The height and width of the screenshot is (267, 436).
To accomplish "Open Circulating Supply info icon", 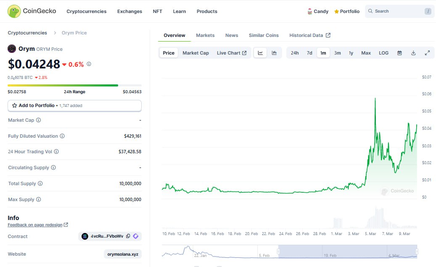I will click(x=53, y=168).
